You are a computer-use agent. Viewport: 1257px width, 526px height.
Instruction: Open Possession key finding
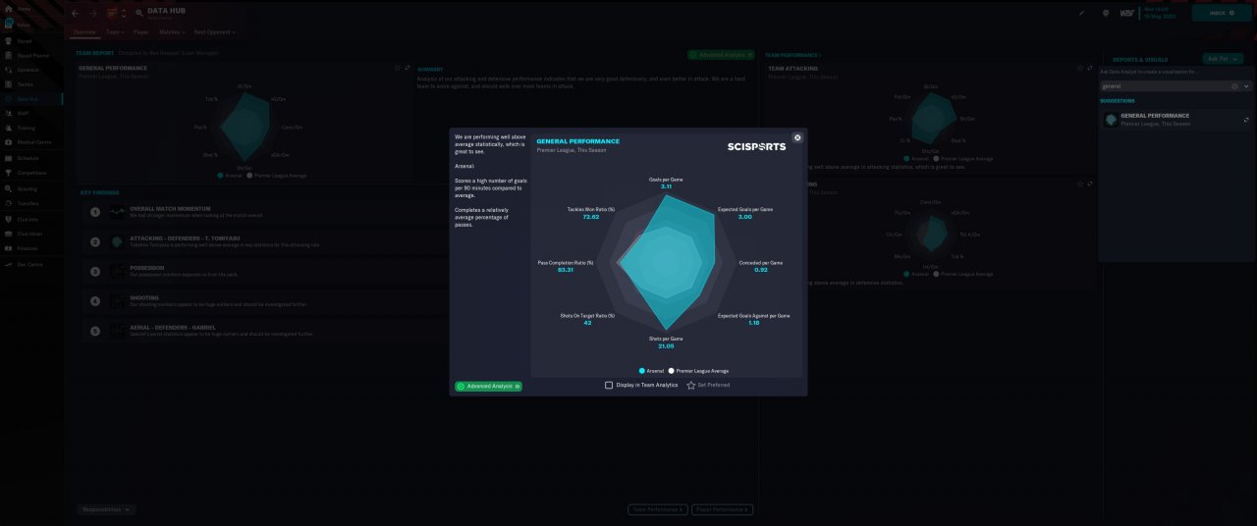pyautogui.click(x=265, y=271)
